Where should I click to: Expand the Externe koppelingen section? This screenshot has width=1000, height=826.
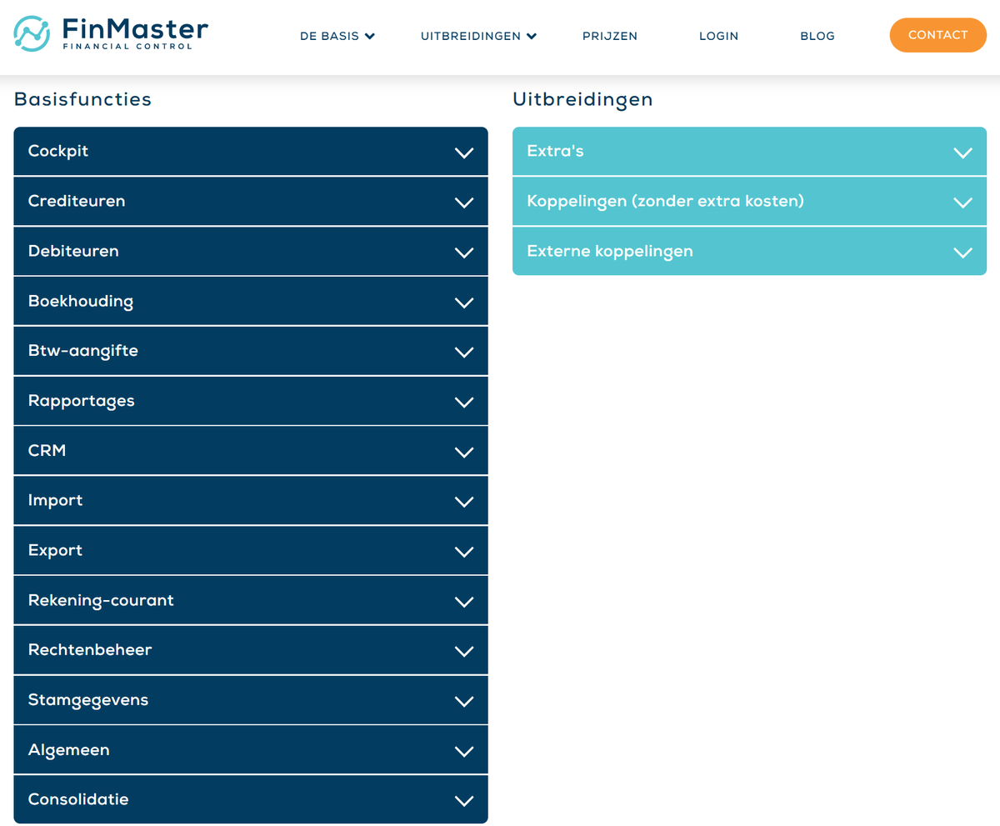point(748,251)
